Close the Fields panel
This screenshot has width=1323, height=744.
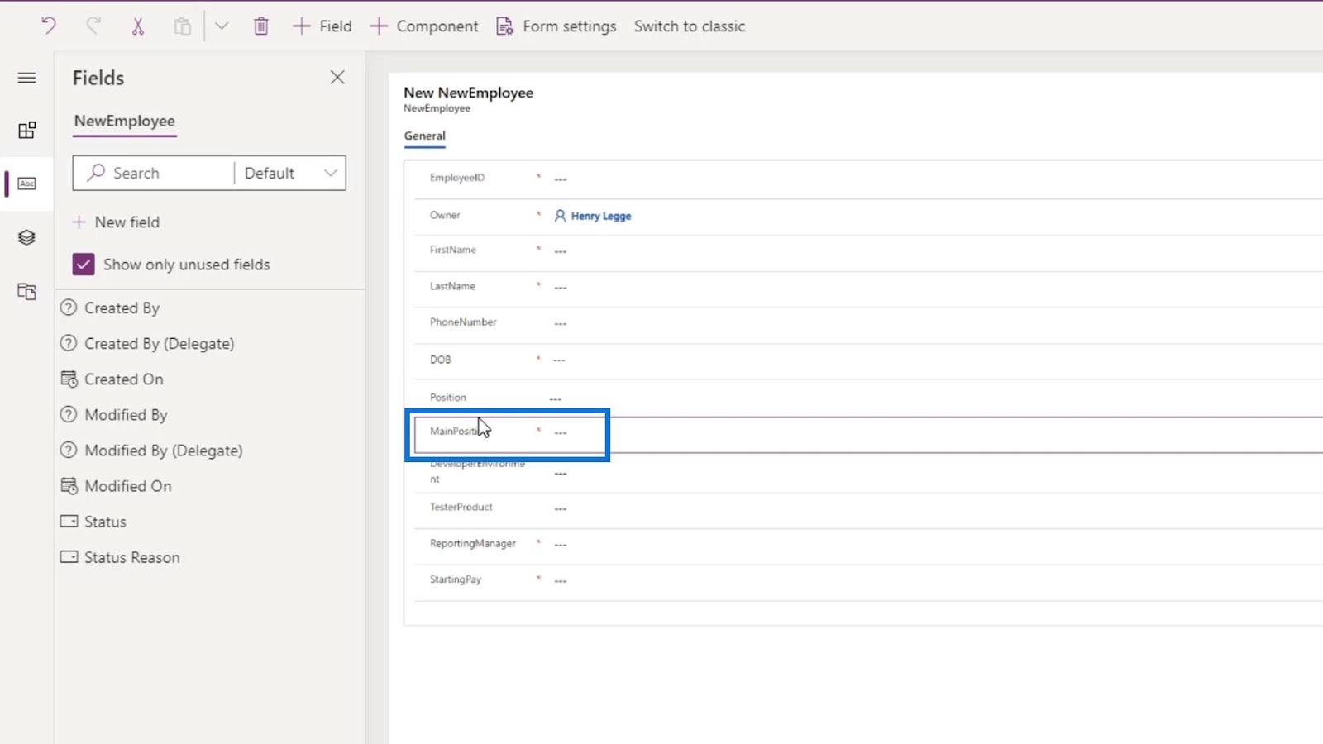(337, 77)
